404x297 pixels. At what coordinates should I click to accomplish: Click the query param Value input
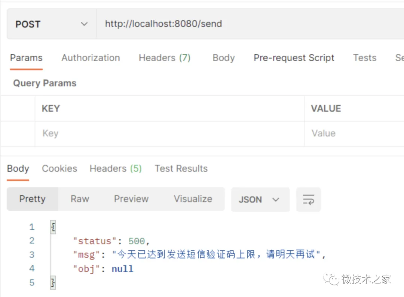coord(353,133)
